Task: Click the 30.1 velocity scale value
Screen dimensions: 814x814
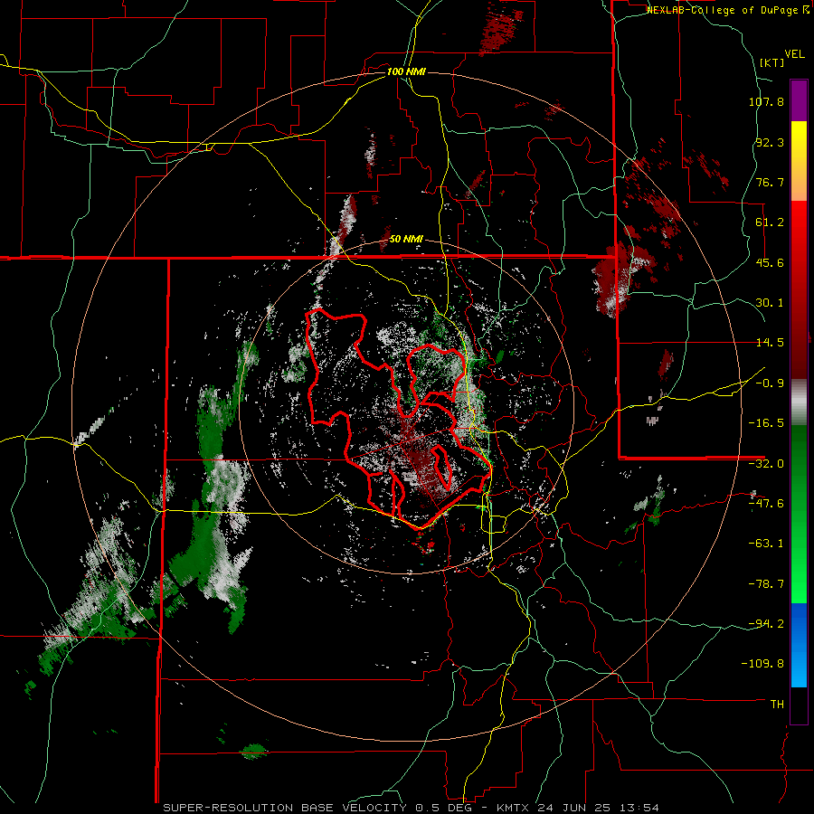Action: point(770,303)
